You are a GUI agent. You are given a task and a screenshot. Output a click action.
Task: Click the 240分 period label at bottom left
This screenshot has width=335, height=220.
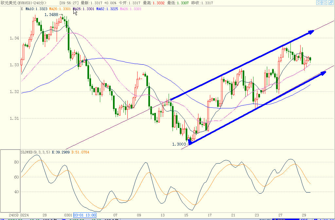tap(14, 215)
